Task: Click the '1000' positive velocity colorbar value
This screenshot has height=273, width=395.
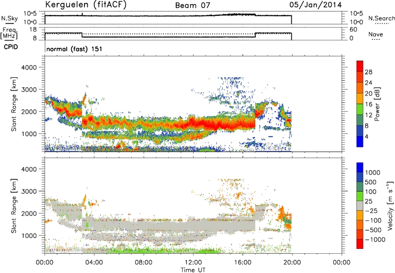Action: click(372, 172)
